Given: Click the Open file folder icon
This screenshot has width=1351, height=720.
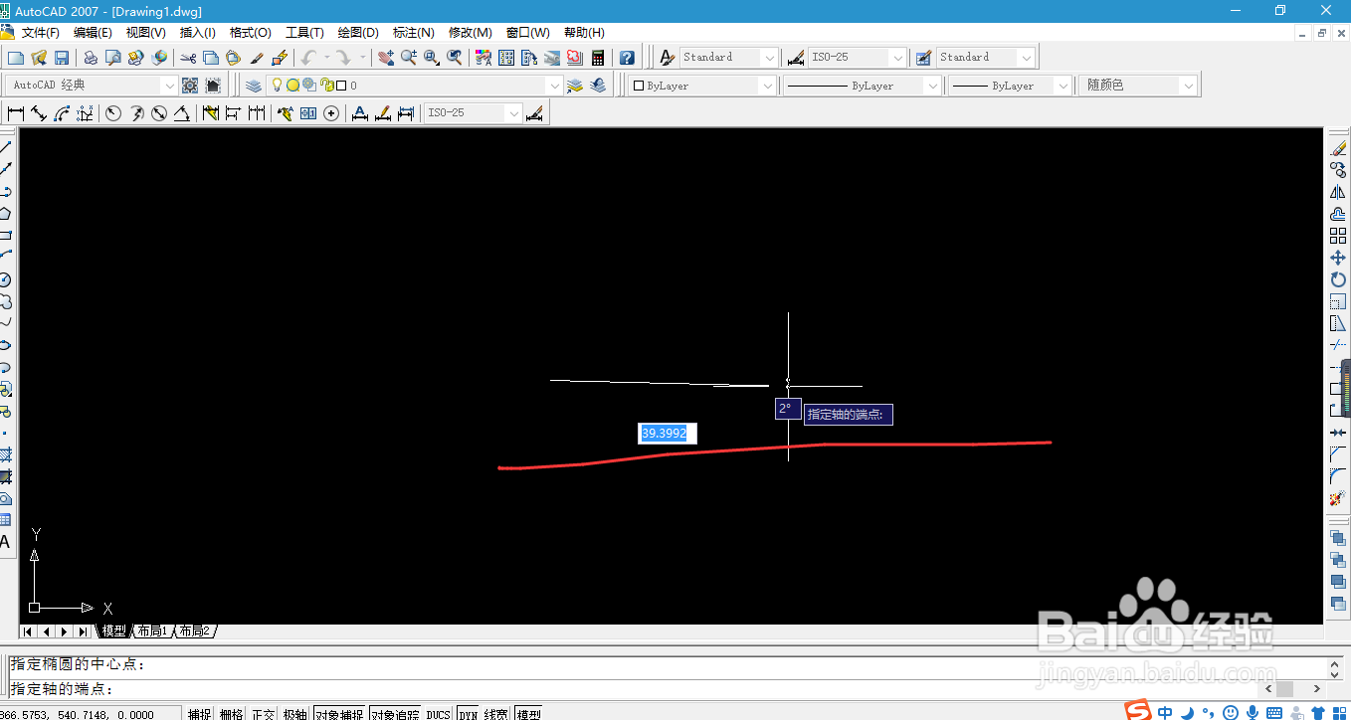Looking at the screenshot, I should [x=39, y=58].
